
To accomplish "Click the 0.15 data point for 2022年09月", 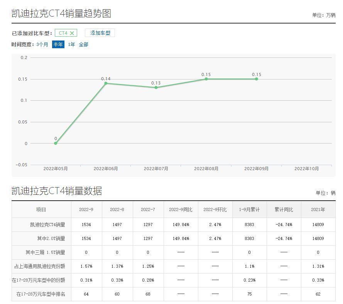I will 256,79.
